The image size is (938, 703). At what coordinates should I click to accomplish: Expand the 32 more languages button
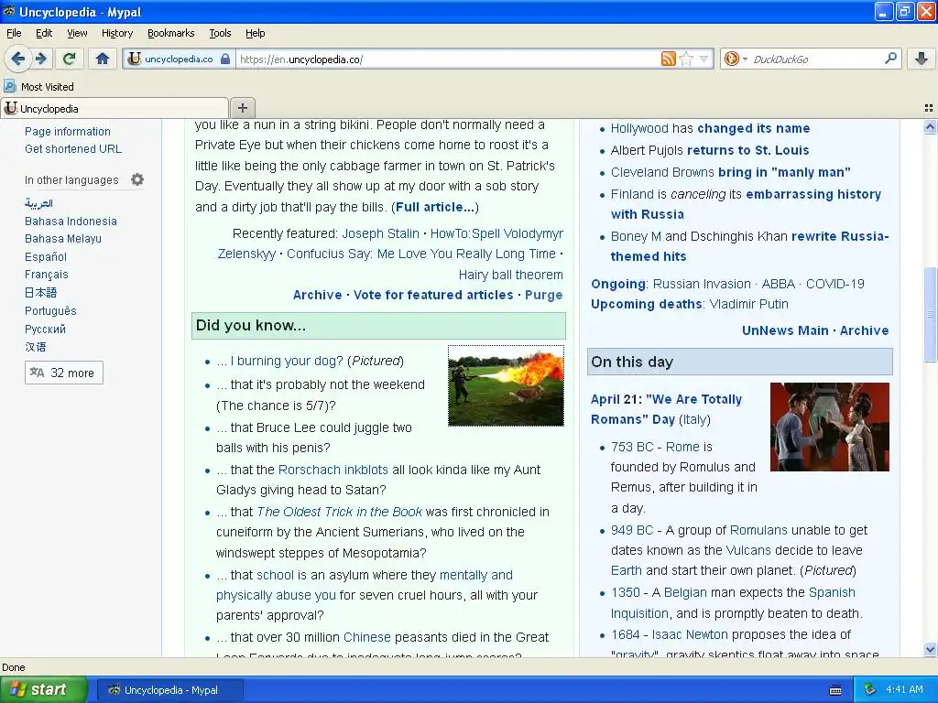64,373
